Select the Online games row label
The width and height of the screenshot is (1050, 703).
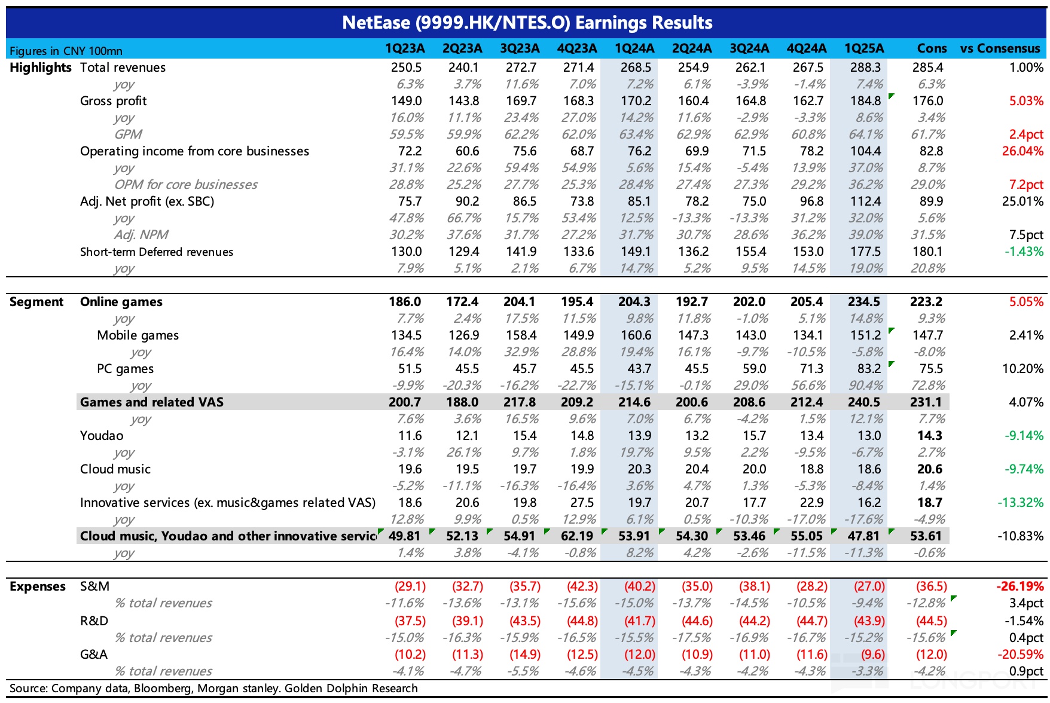pos(121,302)
